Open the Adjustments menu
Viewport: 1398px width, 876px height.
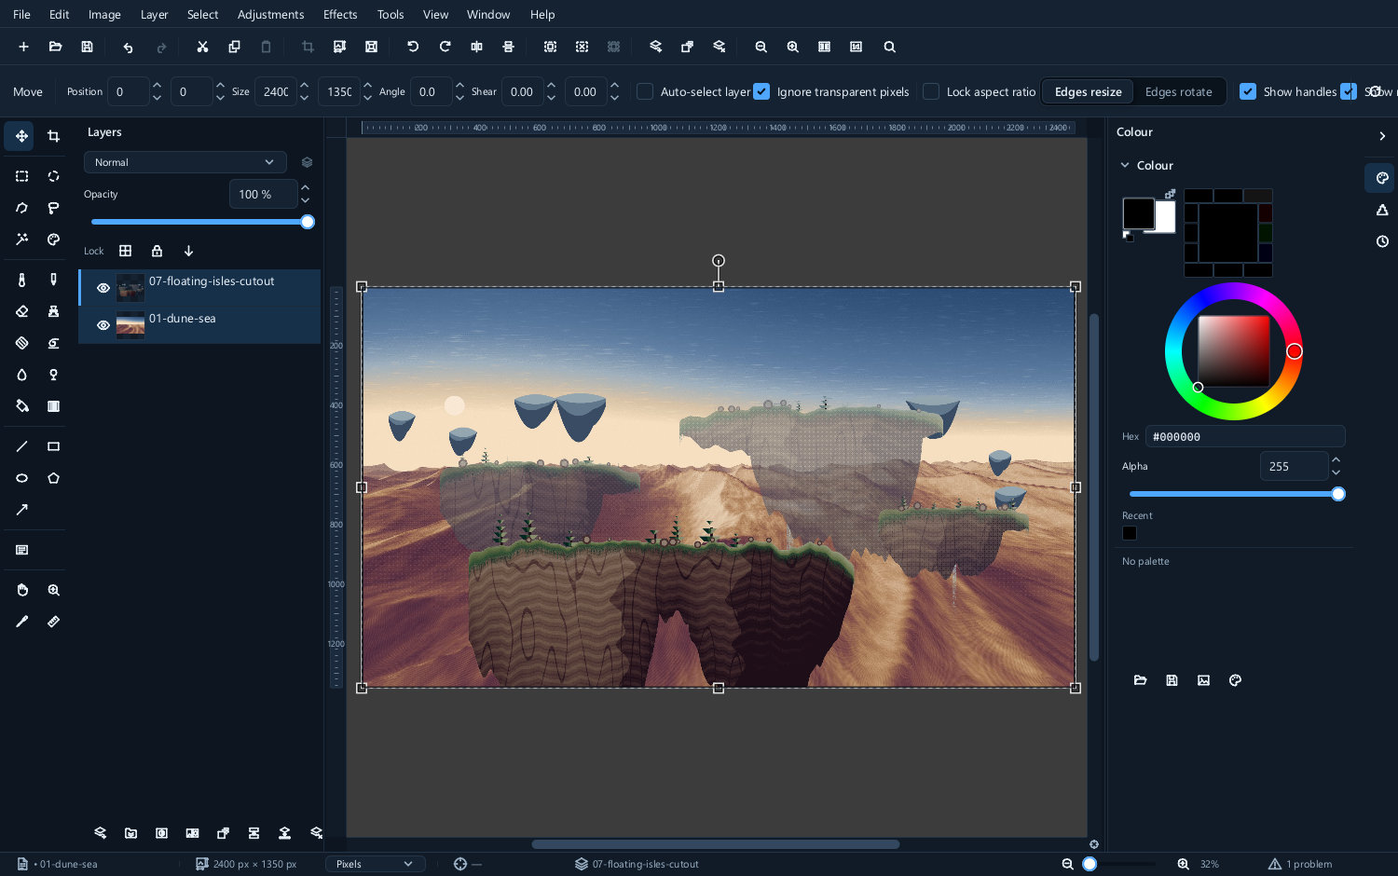[x=270, y=14]
